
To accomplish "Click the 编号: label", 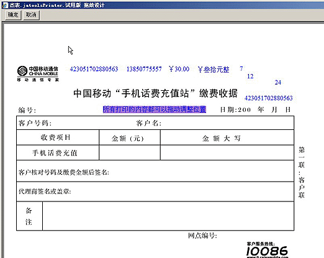I will pyautogui.click(x=27, y=110).
